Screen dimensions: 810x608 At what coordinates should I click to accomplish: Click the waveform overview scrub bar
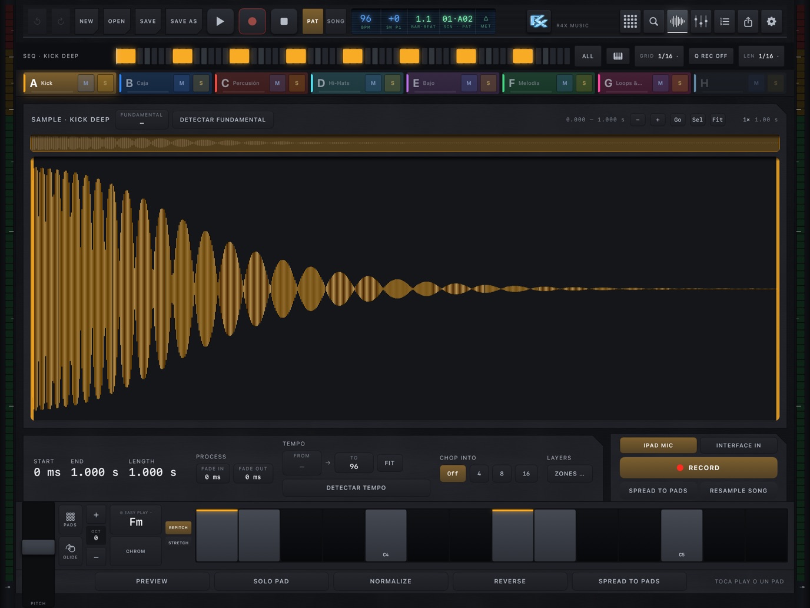point(405,143)
